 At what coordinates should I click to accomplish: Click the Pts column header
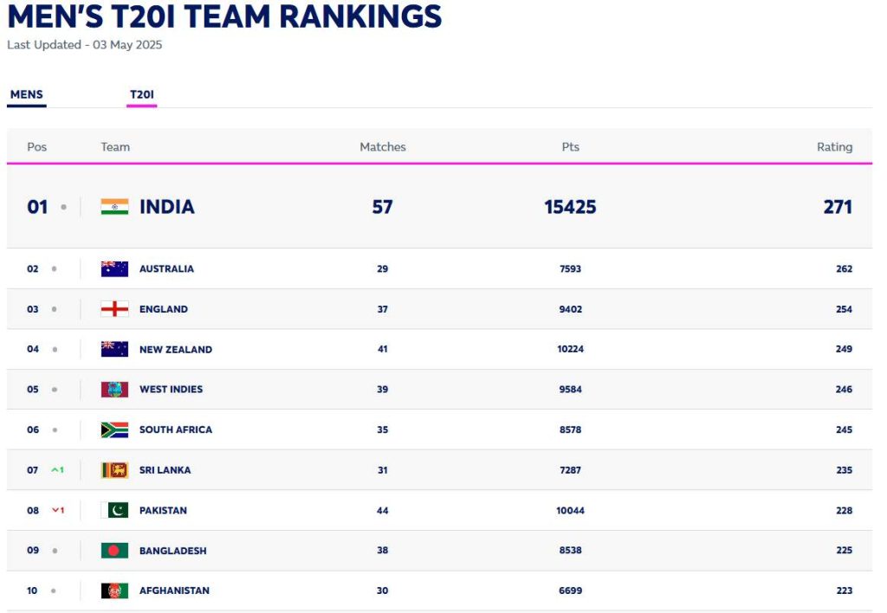pos(570,147)
